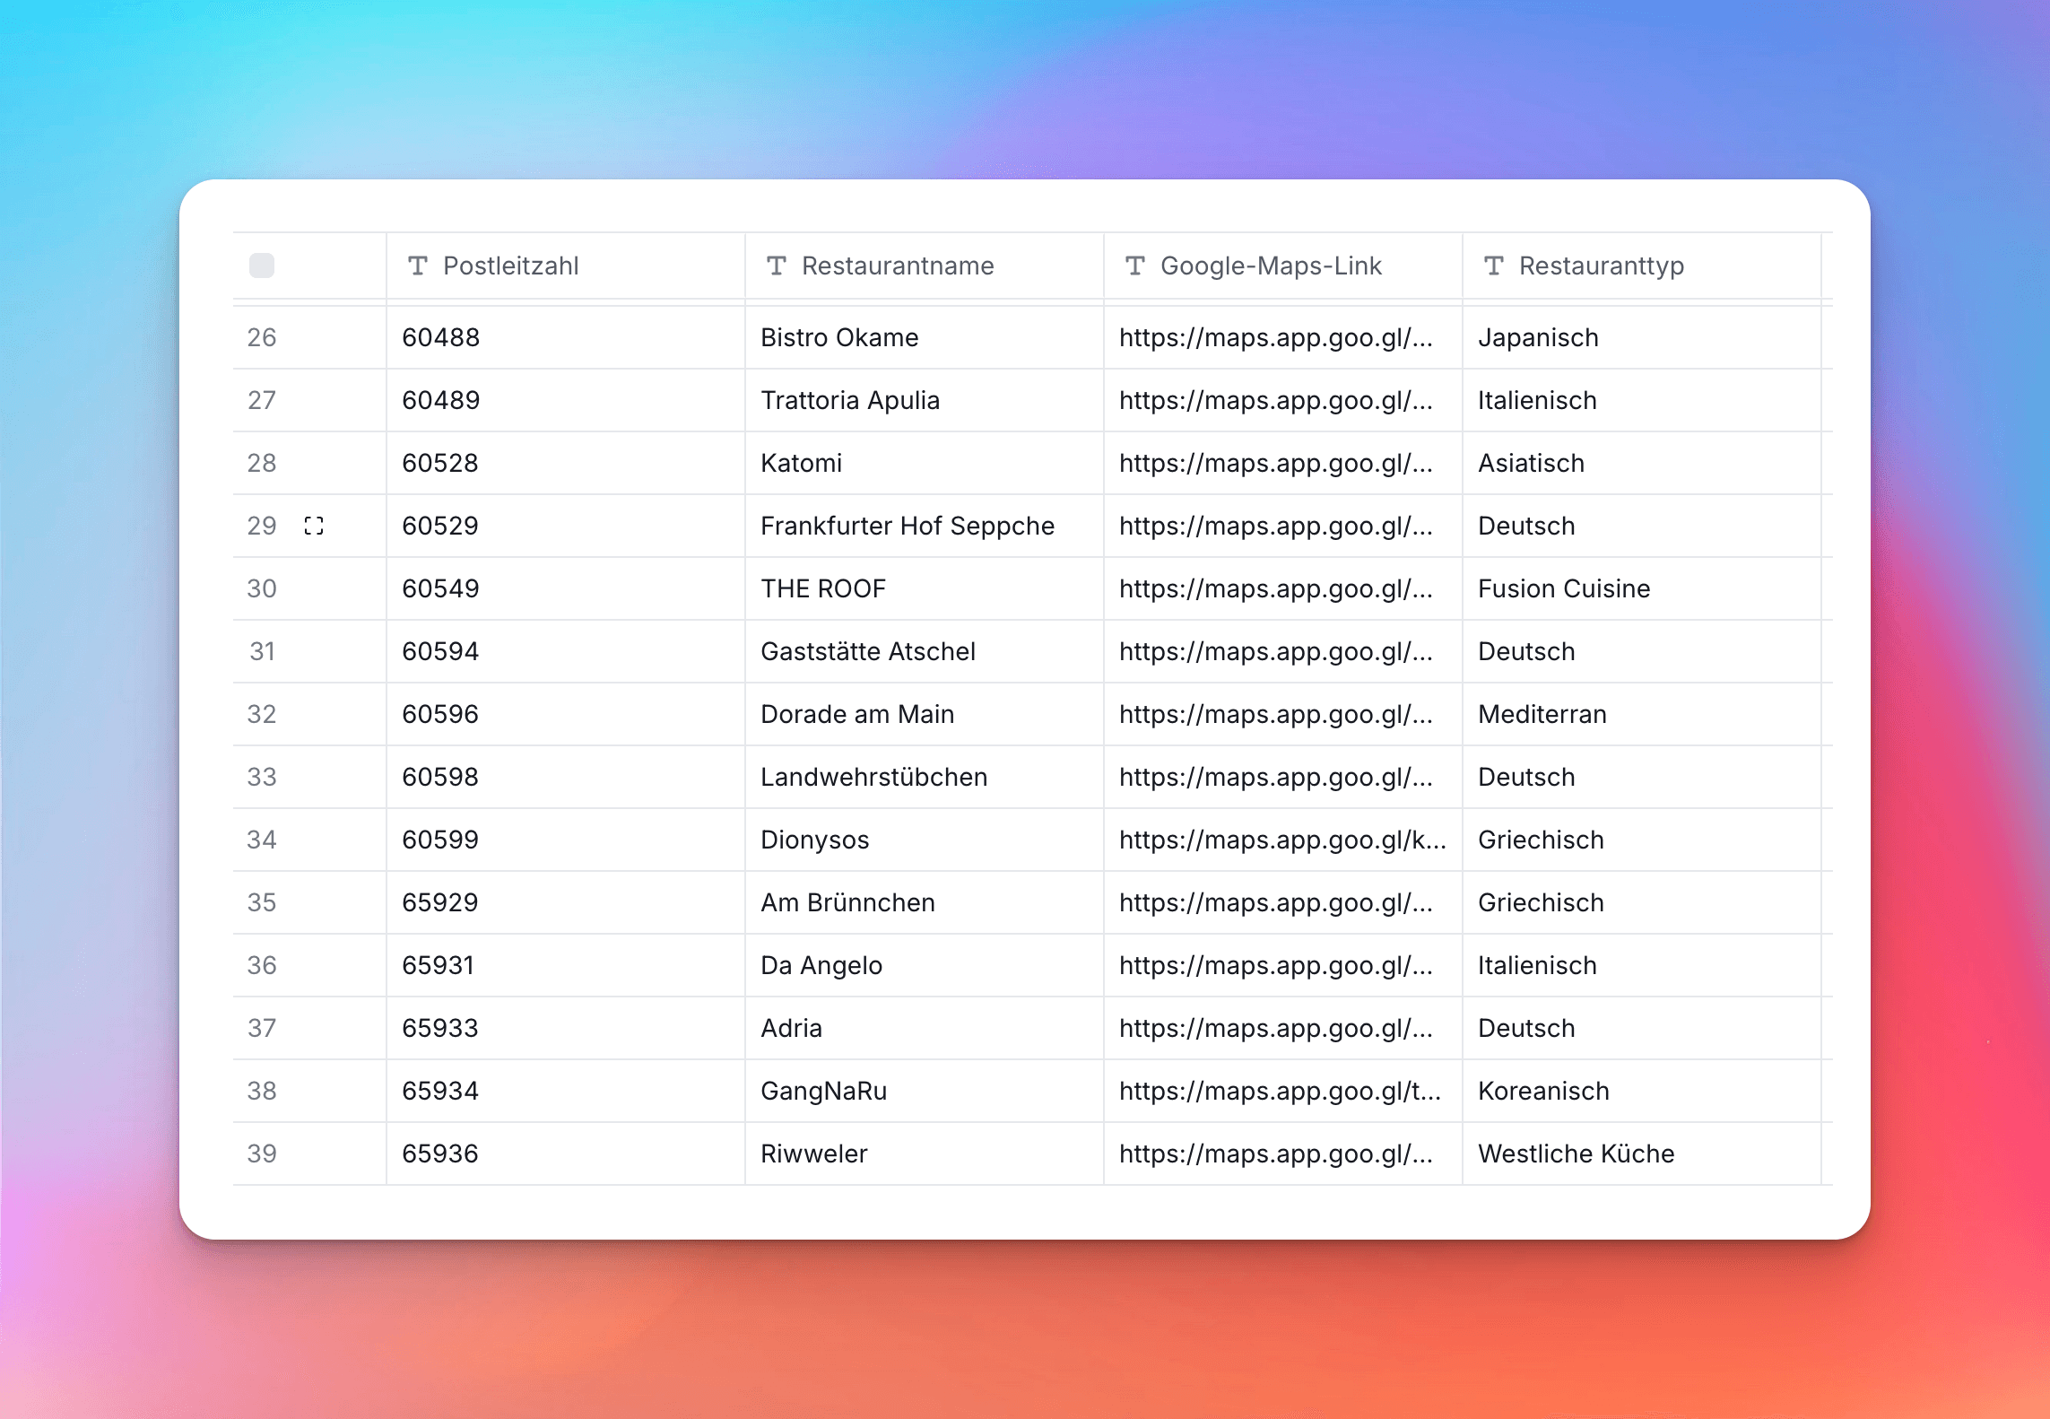Click the 'Da Angelo' name cell
Viewport: 2050px width, 1419px height.
click(925, 965)
